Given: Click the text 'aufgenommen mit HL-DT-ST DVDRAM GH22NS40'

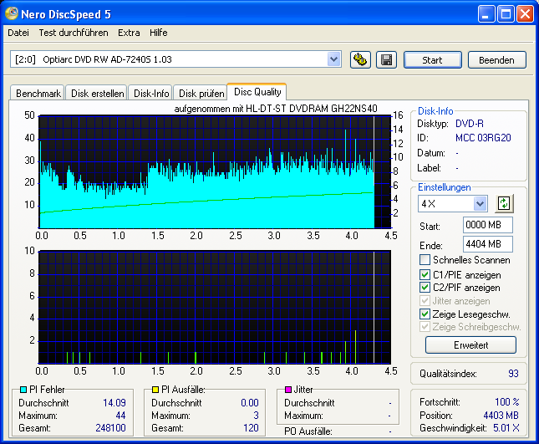Looking at the screenshot, I should point(276,109).
